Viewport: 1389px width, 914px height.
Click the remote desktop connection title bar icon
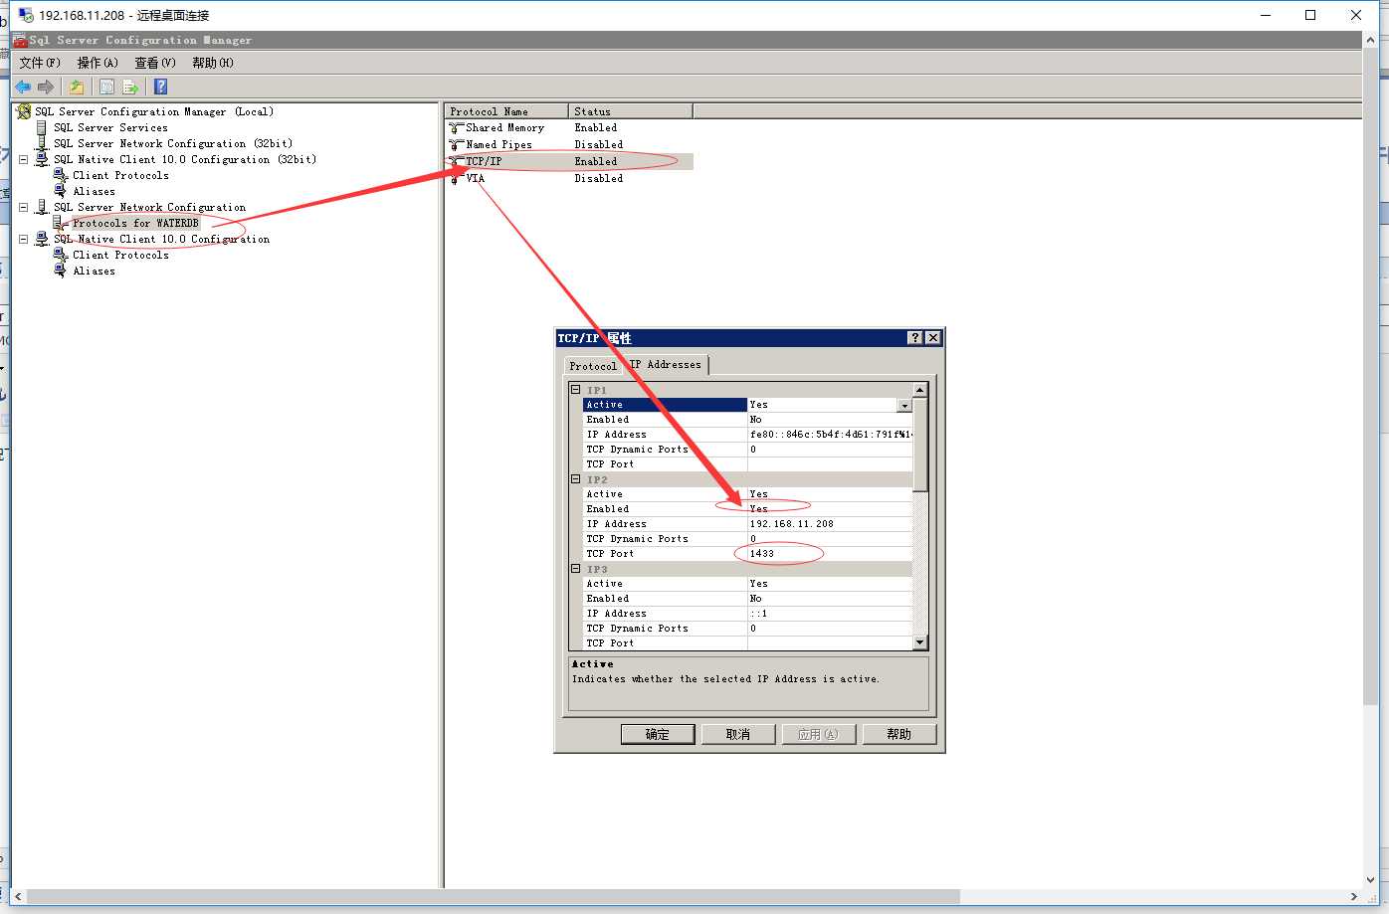point(26,15)
